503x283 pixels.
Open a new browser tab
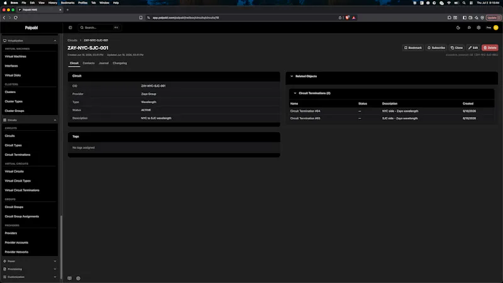tap(68, 9)
